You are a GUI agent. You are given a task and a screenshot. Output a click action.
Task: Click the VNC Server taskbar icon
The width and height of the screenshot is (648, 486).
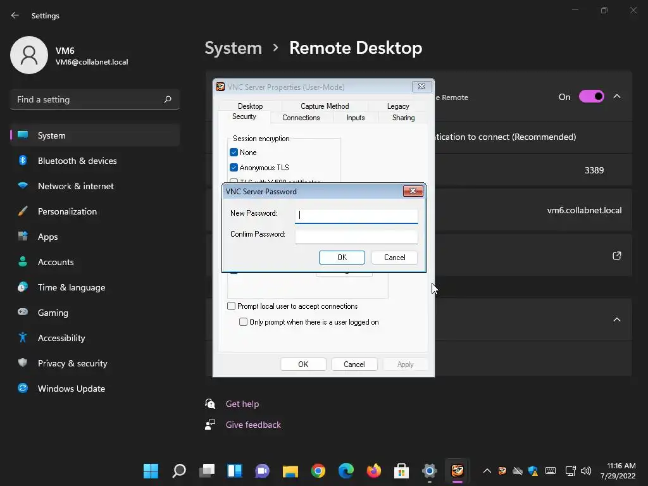[457, 471]
